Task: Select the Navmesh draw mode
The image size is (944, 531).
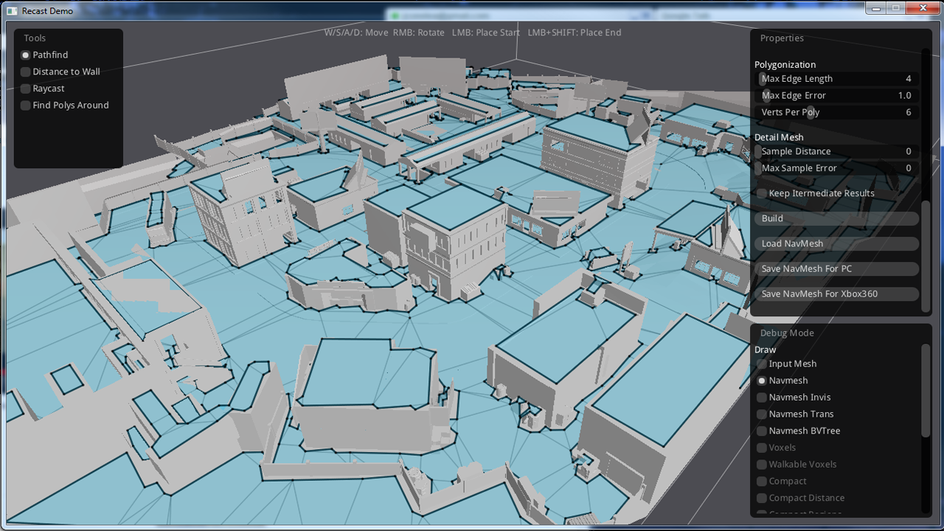Action: [x=761, y=381]
